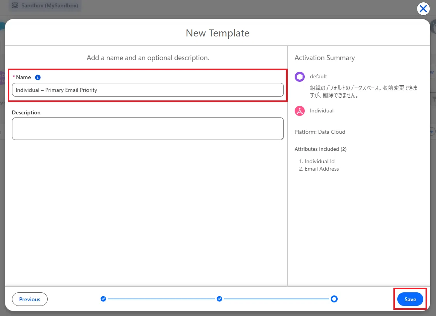436x316 pixels.
Task: Click the purple default data space icon
Action: pyautogui.click(x=299, y=76)
